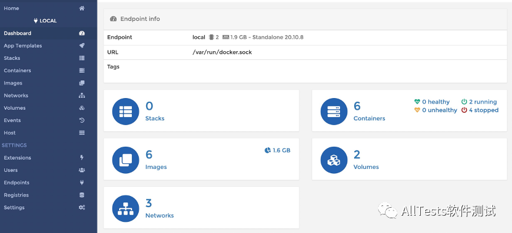The width and height of the screenshot is (512, 233).
Task: Click the large Volumes circle icon
Action: pyautogui.click(x=334, y=160)
